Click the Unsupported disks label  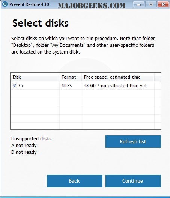(31, 138)
